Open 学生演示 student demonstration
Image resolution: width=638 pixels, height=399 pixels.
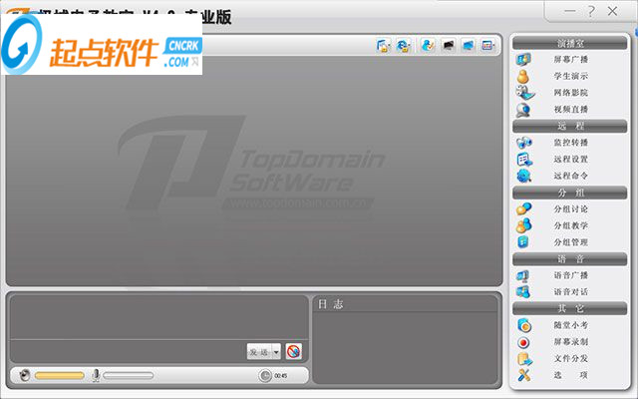[x=569, y=76]
